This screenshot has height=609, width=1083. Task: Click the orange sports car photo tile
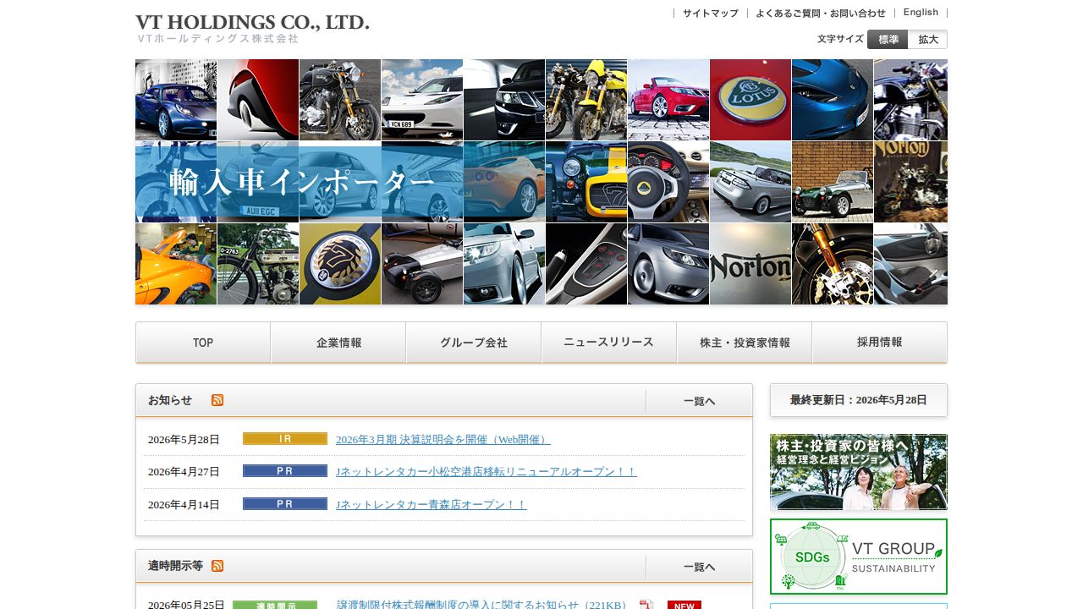coord(176,264)
